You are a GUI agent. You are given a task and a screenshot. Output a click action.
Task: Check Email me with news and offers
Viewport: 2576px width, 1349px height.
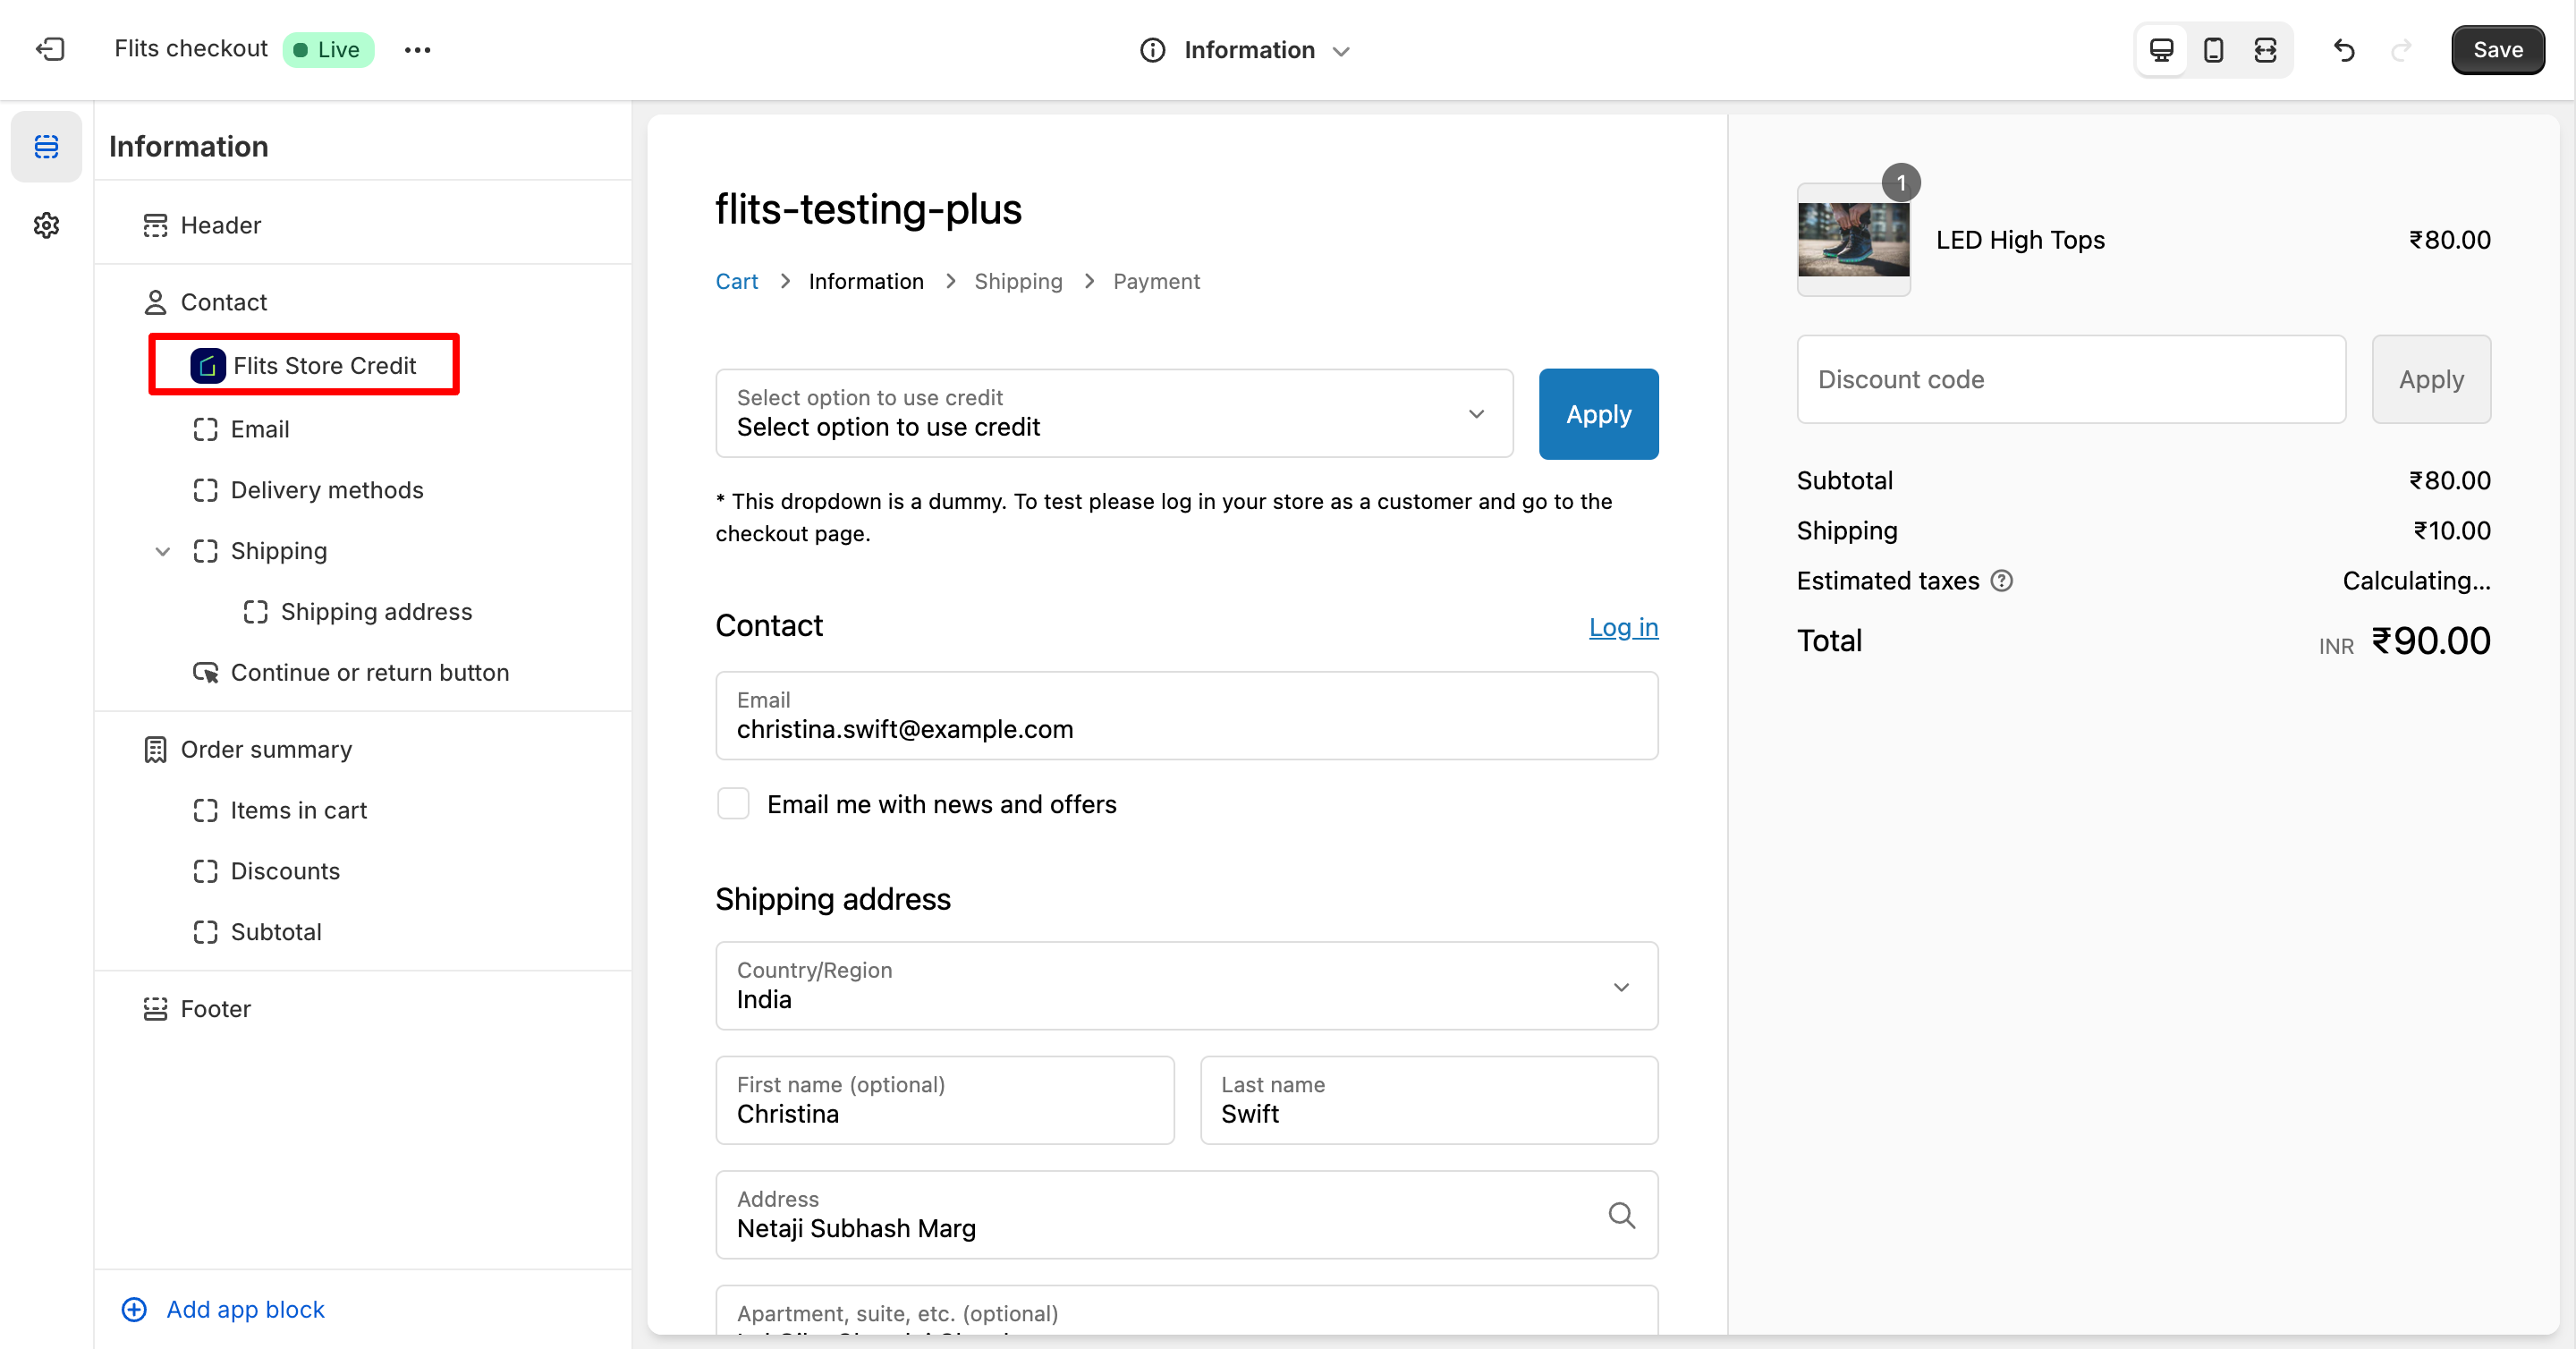coord(733,803)
